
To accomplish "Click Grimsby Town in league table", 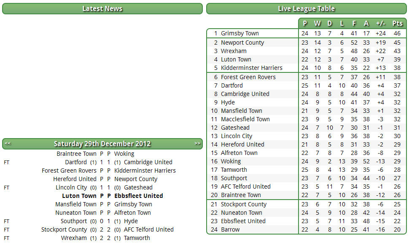I will pos(240,33).
